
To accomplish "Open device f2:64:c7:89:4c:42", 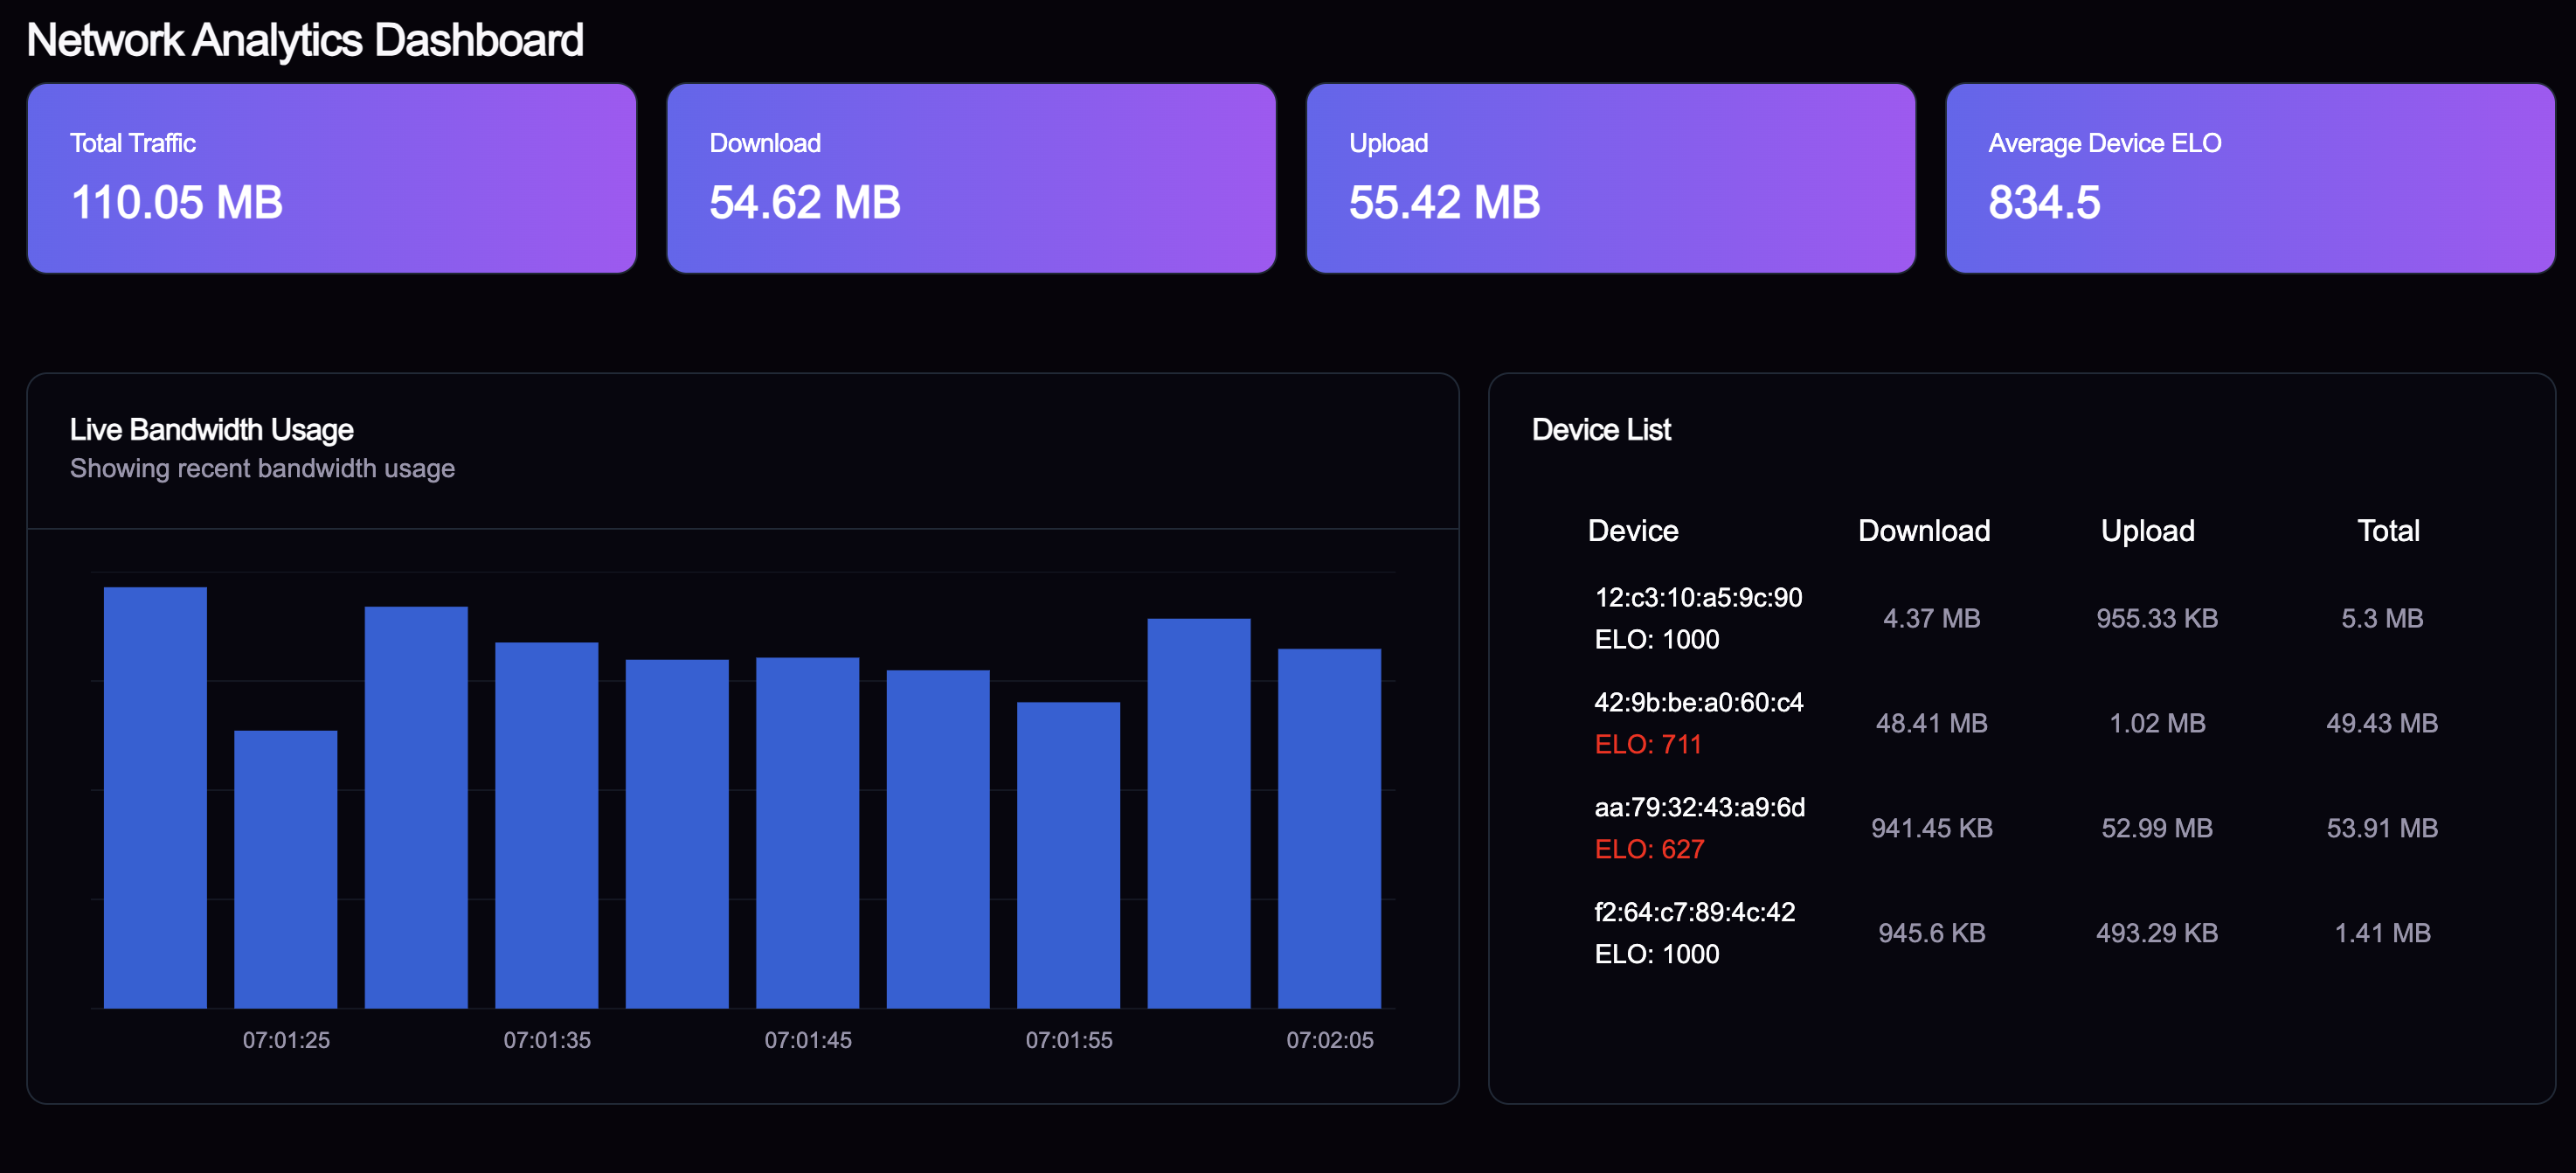I will pyautogui.click(x=1694, y=912).
